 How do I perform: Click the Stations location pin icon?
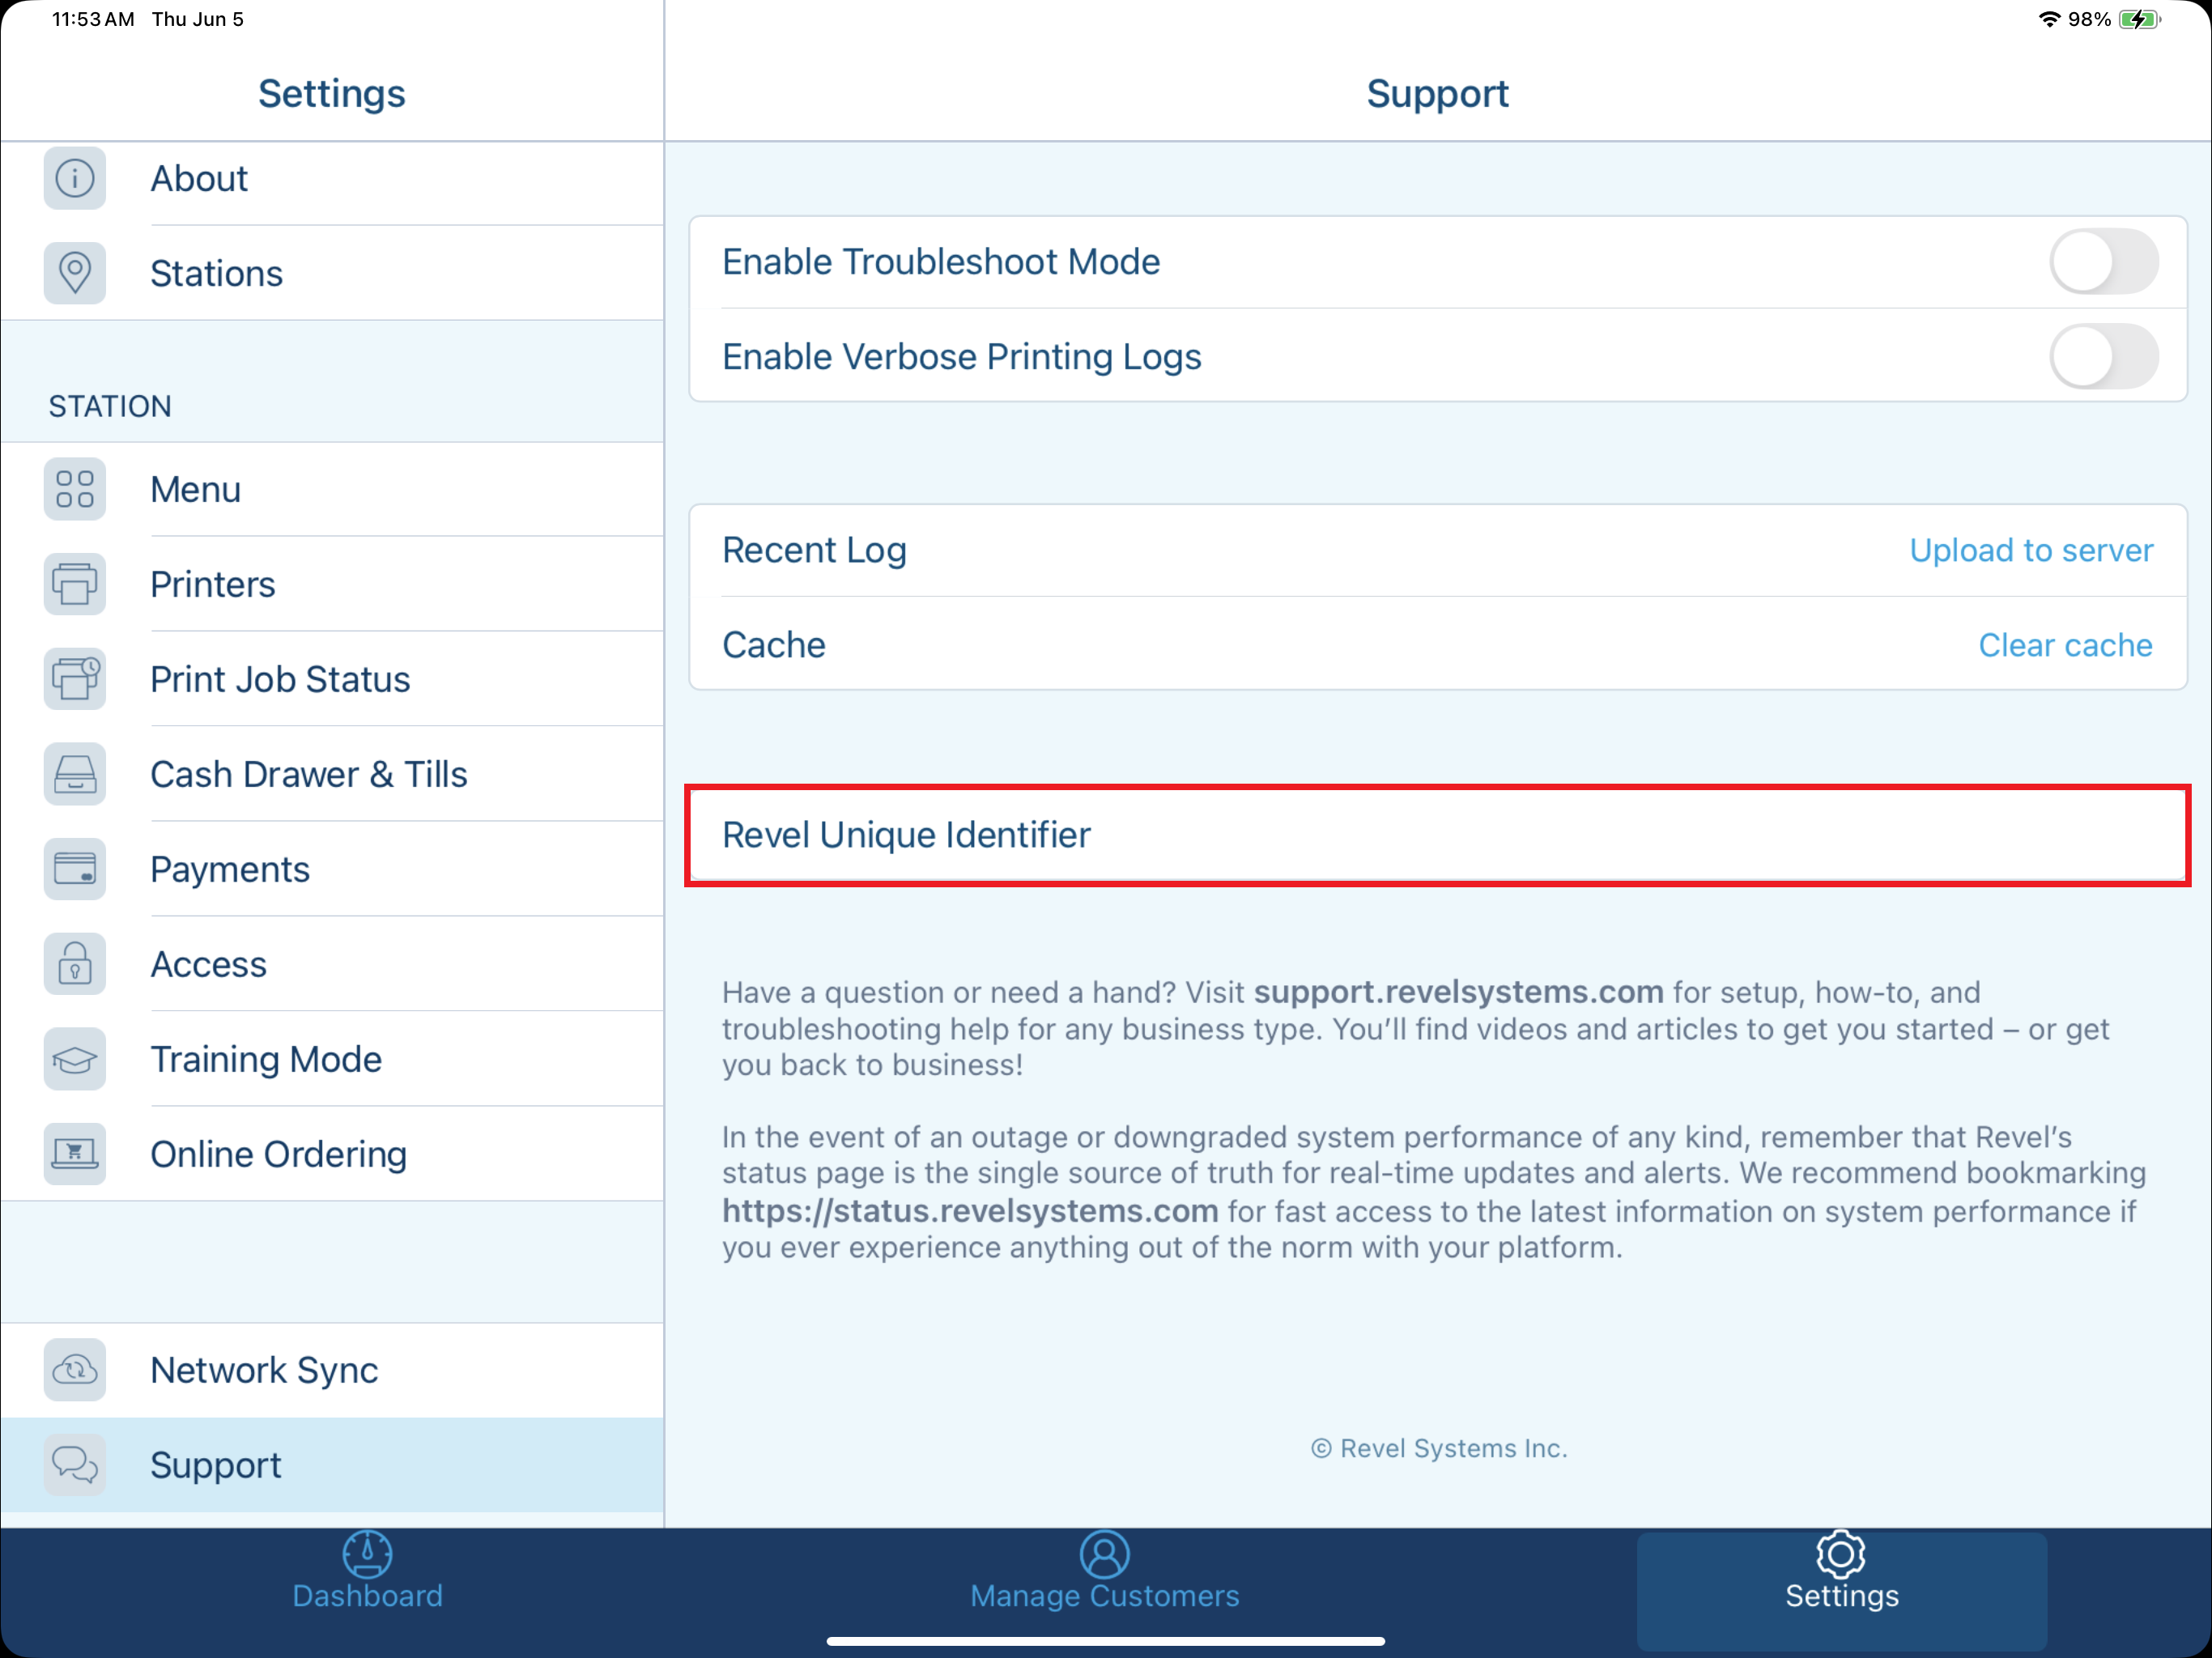[75, 273]
